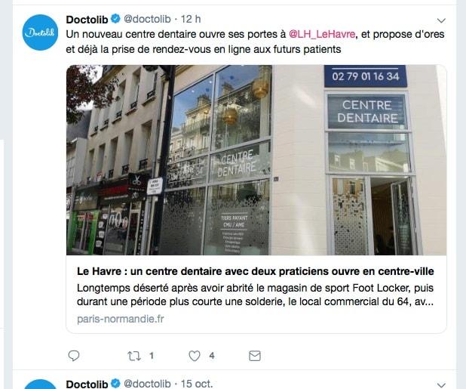Click the article description about Foot Locker
The width and height of the screenshot is (466, 389).
tap(256, 295)
